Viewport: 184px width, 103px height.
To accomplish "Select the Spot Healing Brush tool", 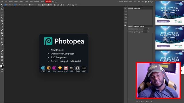I will [2, 27].
